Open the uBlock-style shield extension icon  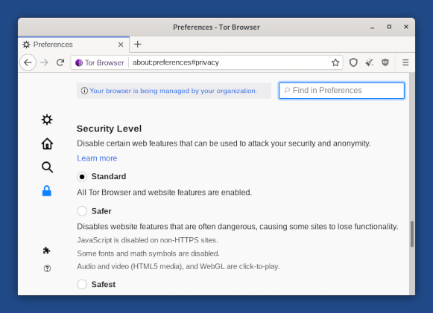385,62
